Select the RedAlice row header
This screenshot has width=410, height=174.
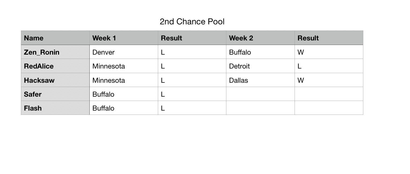point(55,66)
